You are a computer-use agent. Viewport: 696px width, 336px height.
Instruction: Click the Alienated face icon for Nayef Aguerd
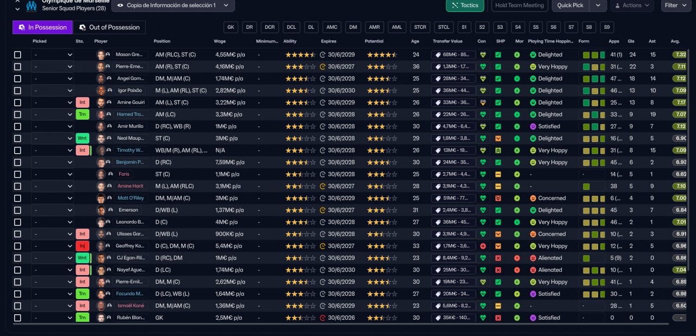click(x=533, y=270)
